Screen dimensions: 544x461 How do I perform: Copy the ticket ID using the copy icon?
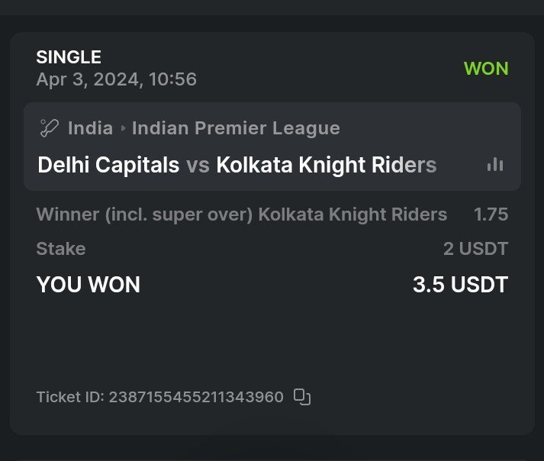(302, 396)
